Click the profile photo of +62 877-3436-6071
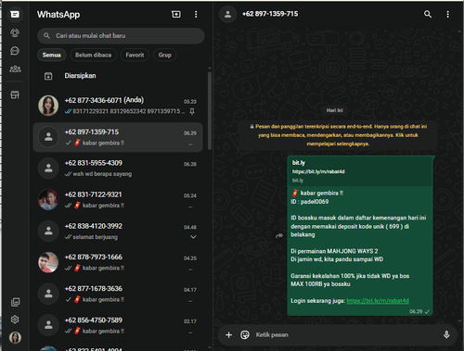The height and width of the screenshot is (351, 464). 48,106
